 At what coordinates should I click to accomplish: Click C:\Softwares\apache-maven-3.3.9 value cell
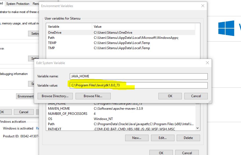click(118, 109)
